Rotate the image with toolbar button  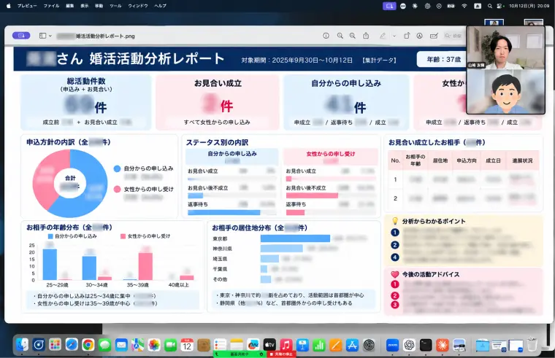407,36
